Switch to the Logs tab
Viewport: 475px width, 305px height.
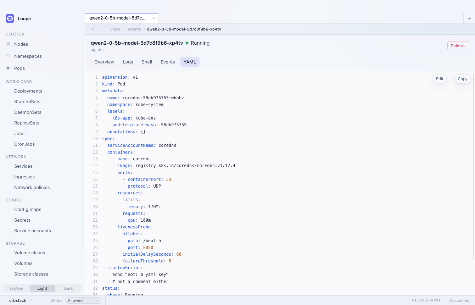tap(128, 62)
